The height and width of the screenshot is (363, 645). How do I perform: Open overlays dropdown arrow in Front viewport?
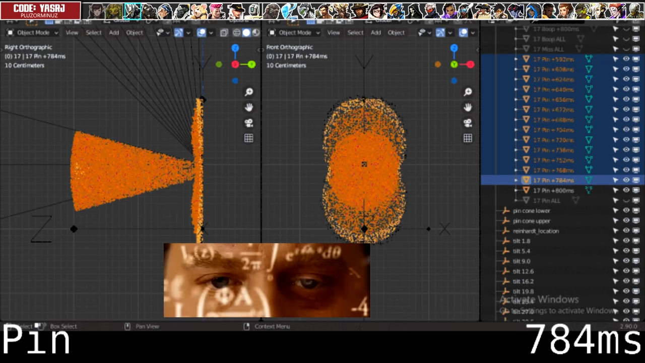pyautogui.click(x=473, y=32)
